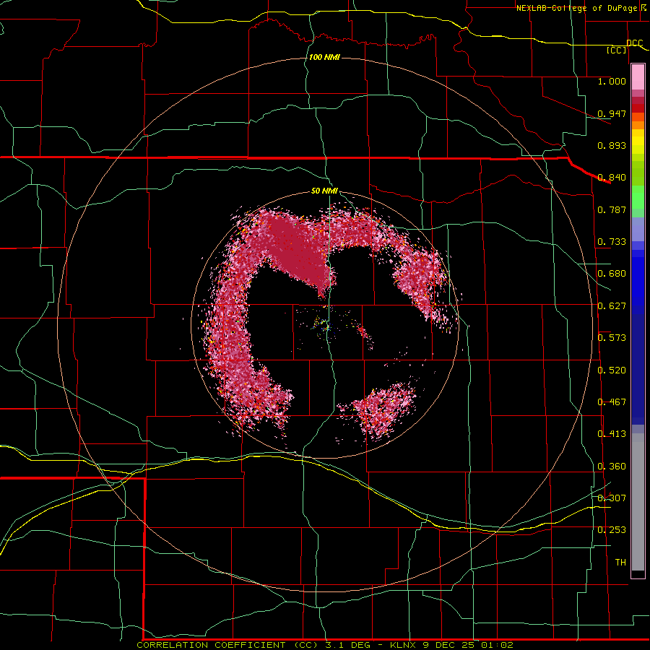This screenshot has height=650, width=650.
Task: Click the 50 NMI range ring label
Action: 324,191
